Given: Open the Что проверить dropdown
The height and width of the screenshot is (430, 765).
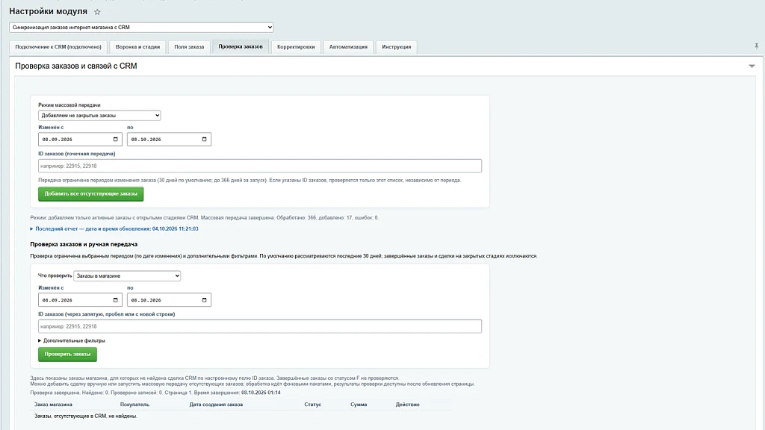Looking at the screenshot, I should coord(127,276).
